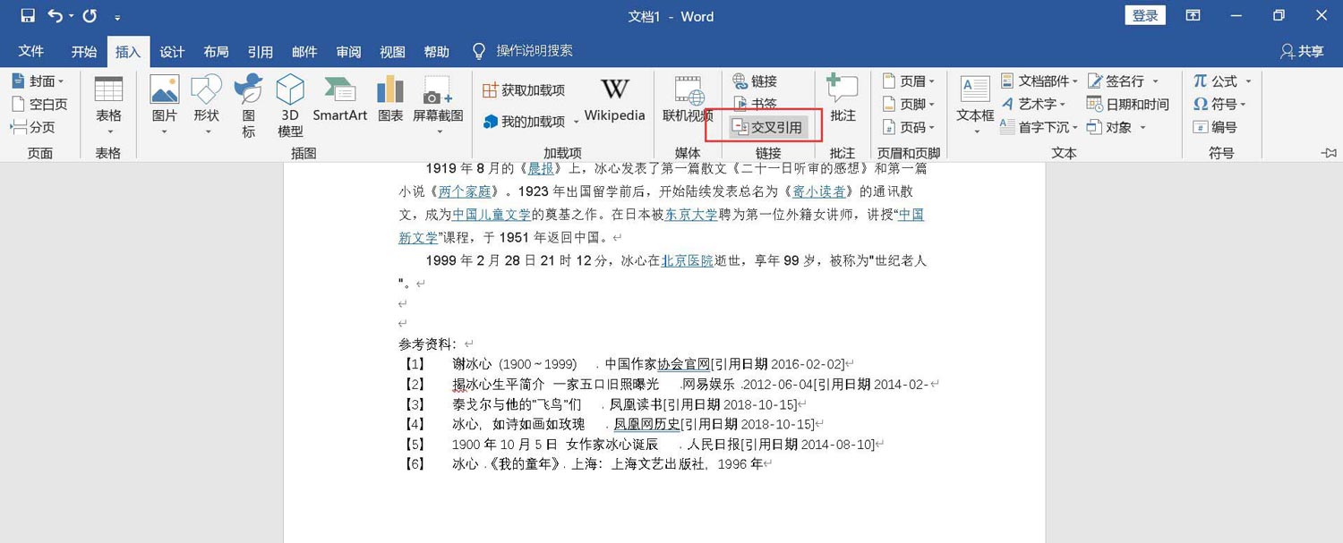Click the 参考资料 heading text
This screenshot has width=1343, height=543.
[428, 344]
